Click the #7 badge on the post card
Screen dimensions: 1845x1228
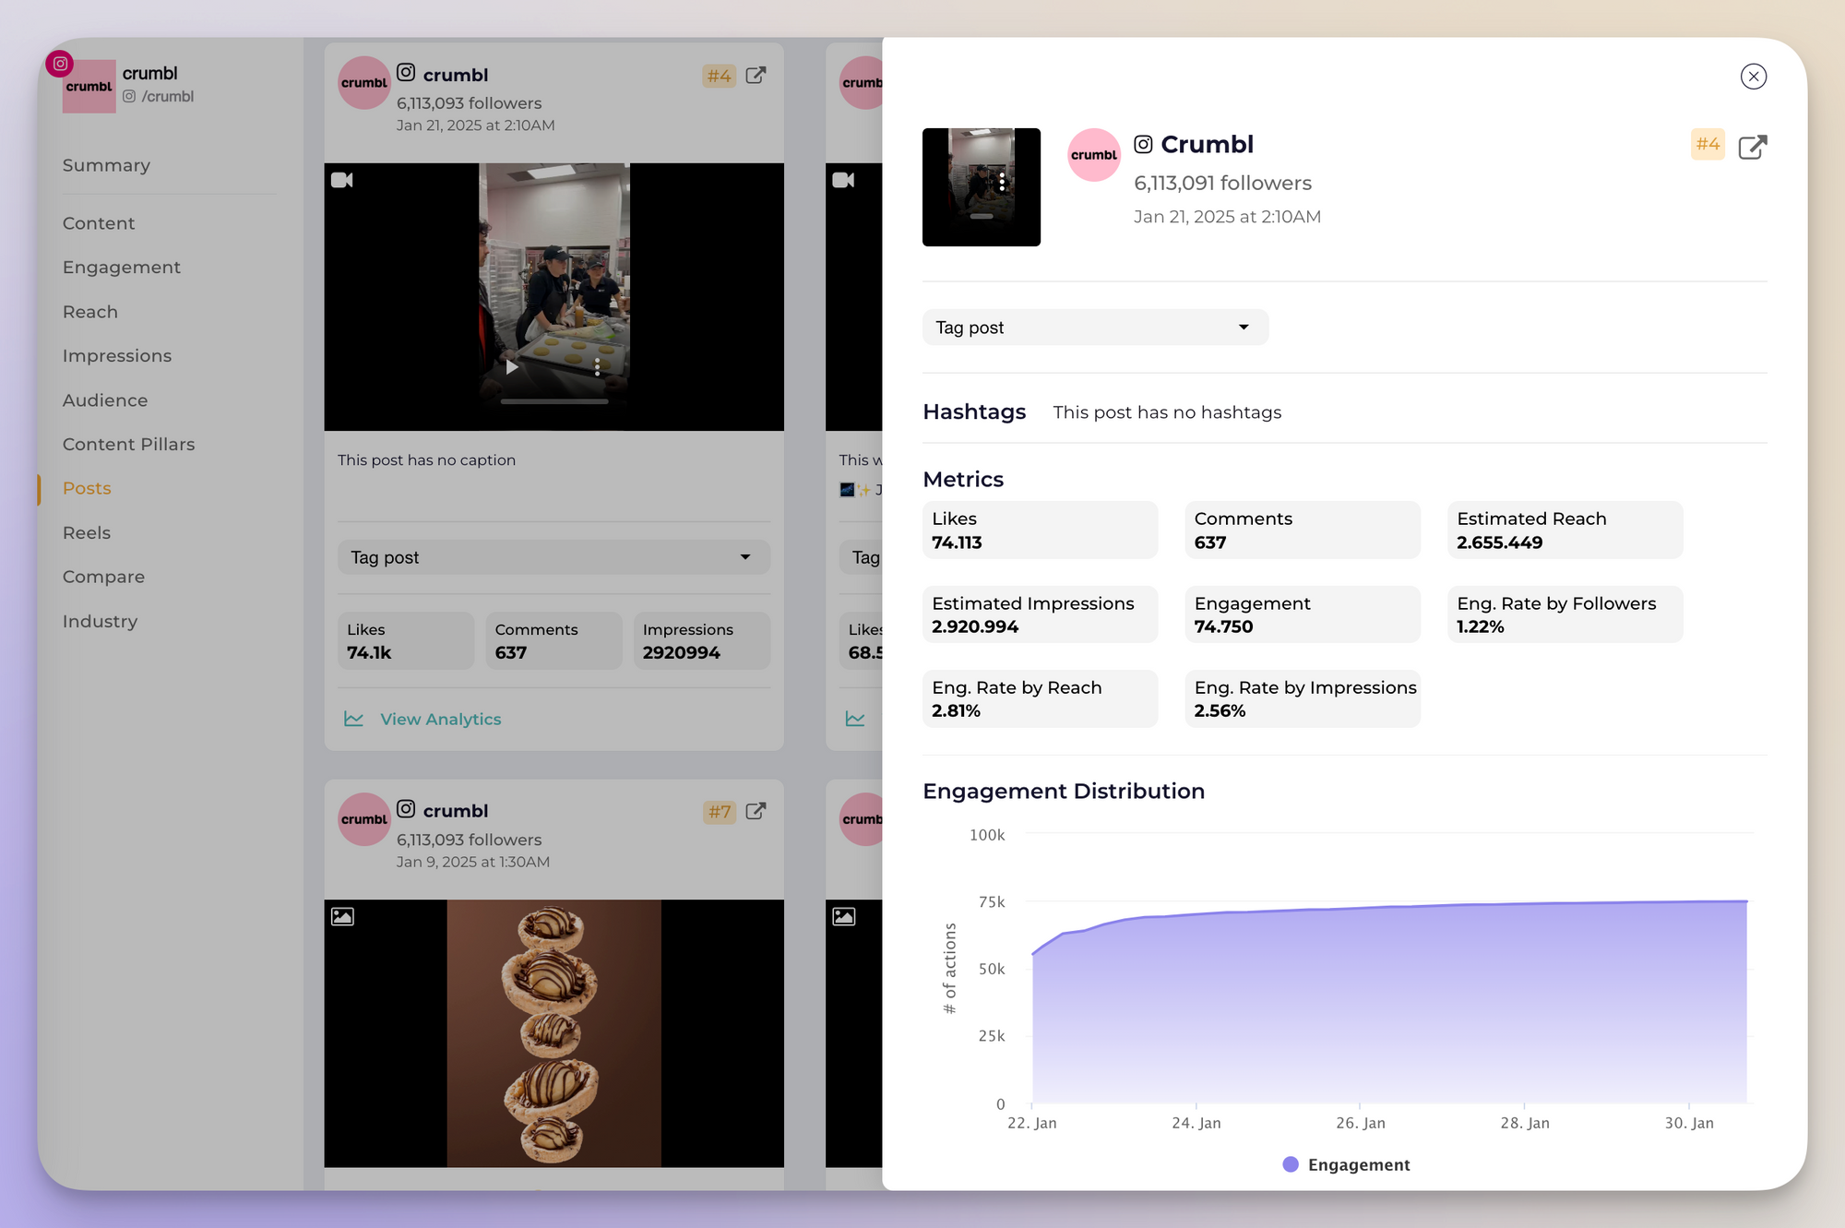719,812
